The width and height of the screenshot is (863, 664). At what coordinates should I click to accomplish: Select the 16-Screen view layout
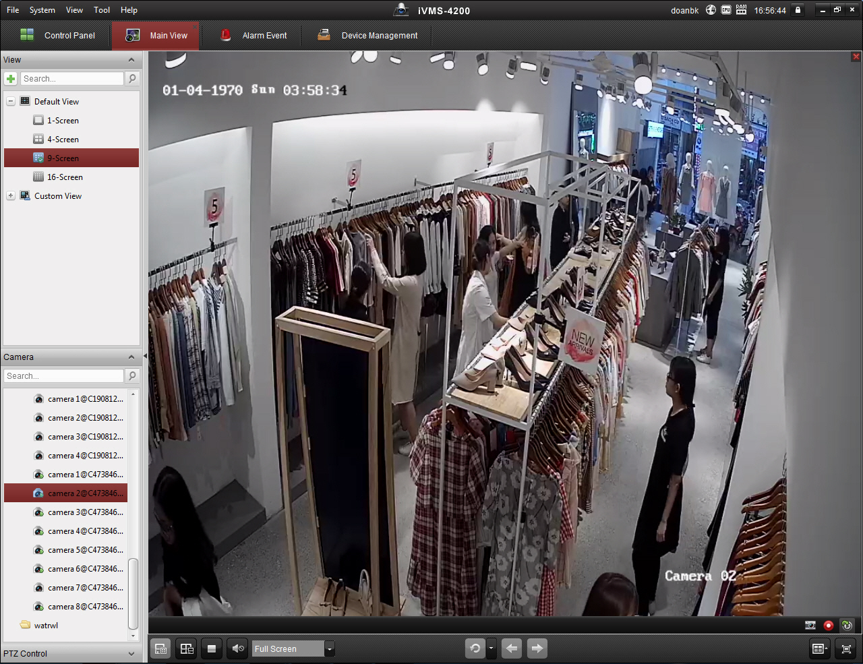coord(65,177)
